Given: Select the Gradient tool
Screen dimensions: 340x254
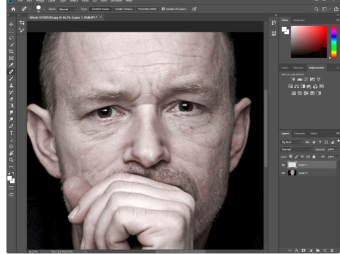Looking at the screenshot, I should pyautogui.click(x=12, y=106).
